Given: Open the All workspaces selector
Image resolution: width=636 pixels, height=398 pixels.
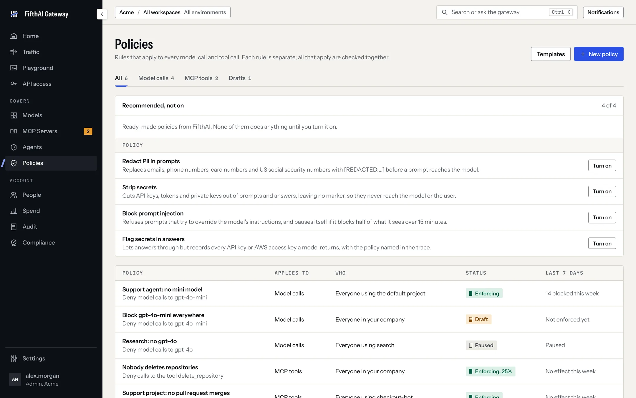Looking at the screenshot, I should [x=162, y=12].
